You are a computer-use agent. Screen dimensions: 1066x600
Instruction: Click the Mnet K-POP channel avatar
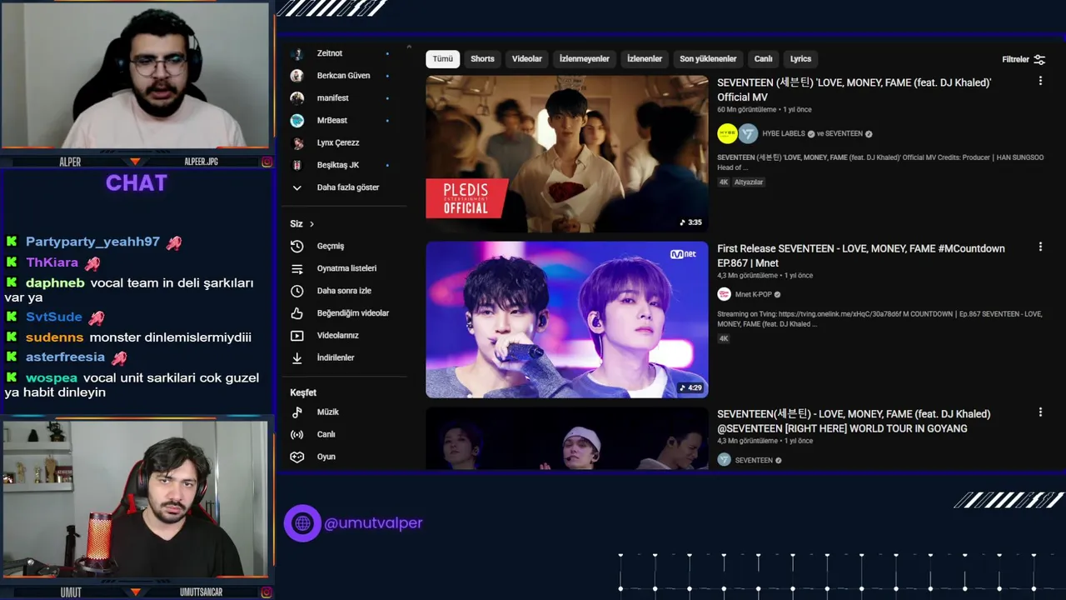click(724, 294)
